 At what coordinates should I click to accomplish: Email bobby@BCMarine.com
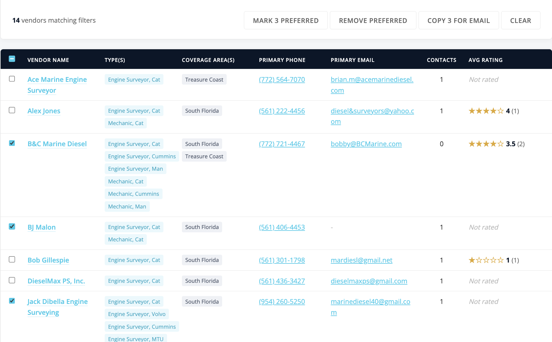(x=366, y=144)
